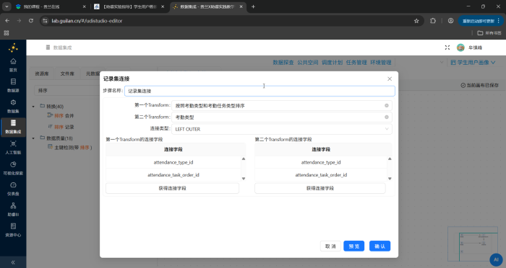Viewport: 506px width, 268px height.
Task: Select attendance_task_order_id in the second Transform table
Action: (x=321, y=175)
